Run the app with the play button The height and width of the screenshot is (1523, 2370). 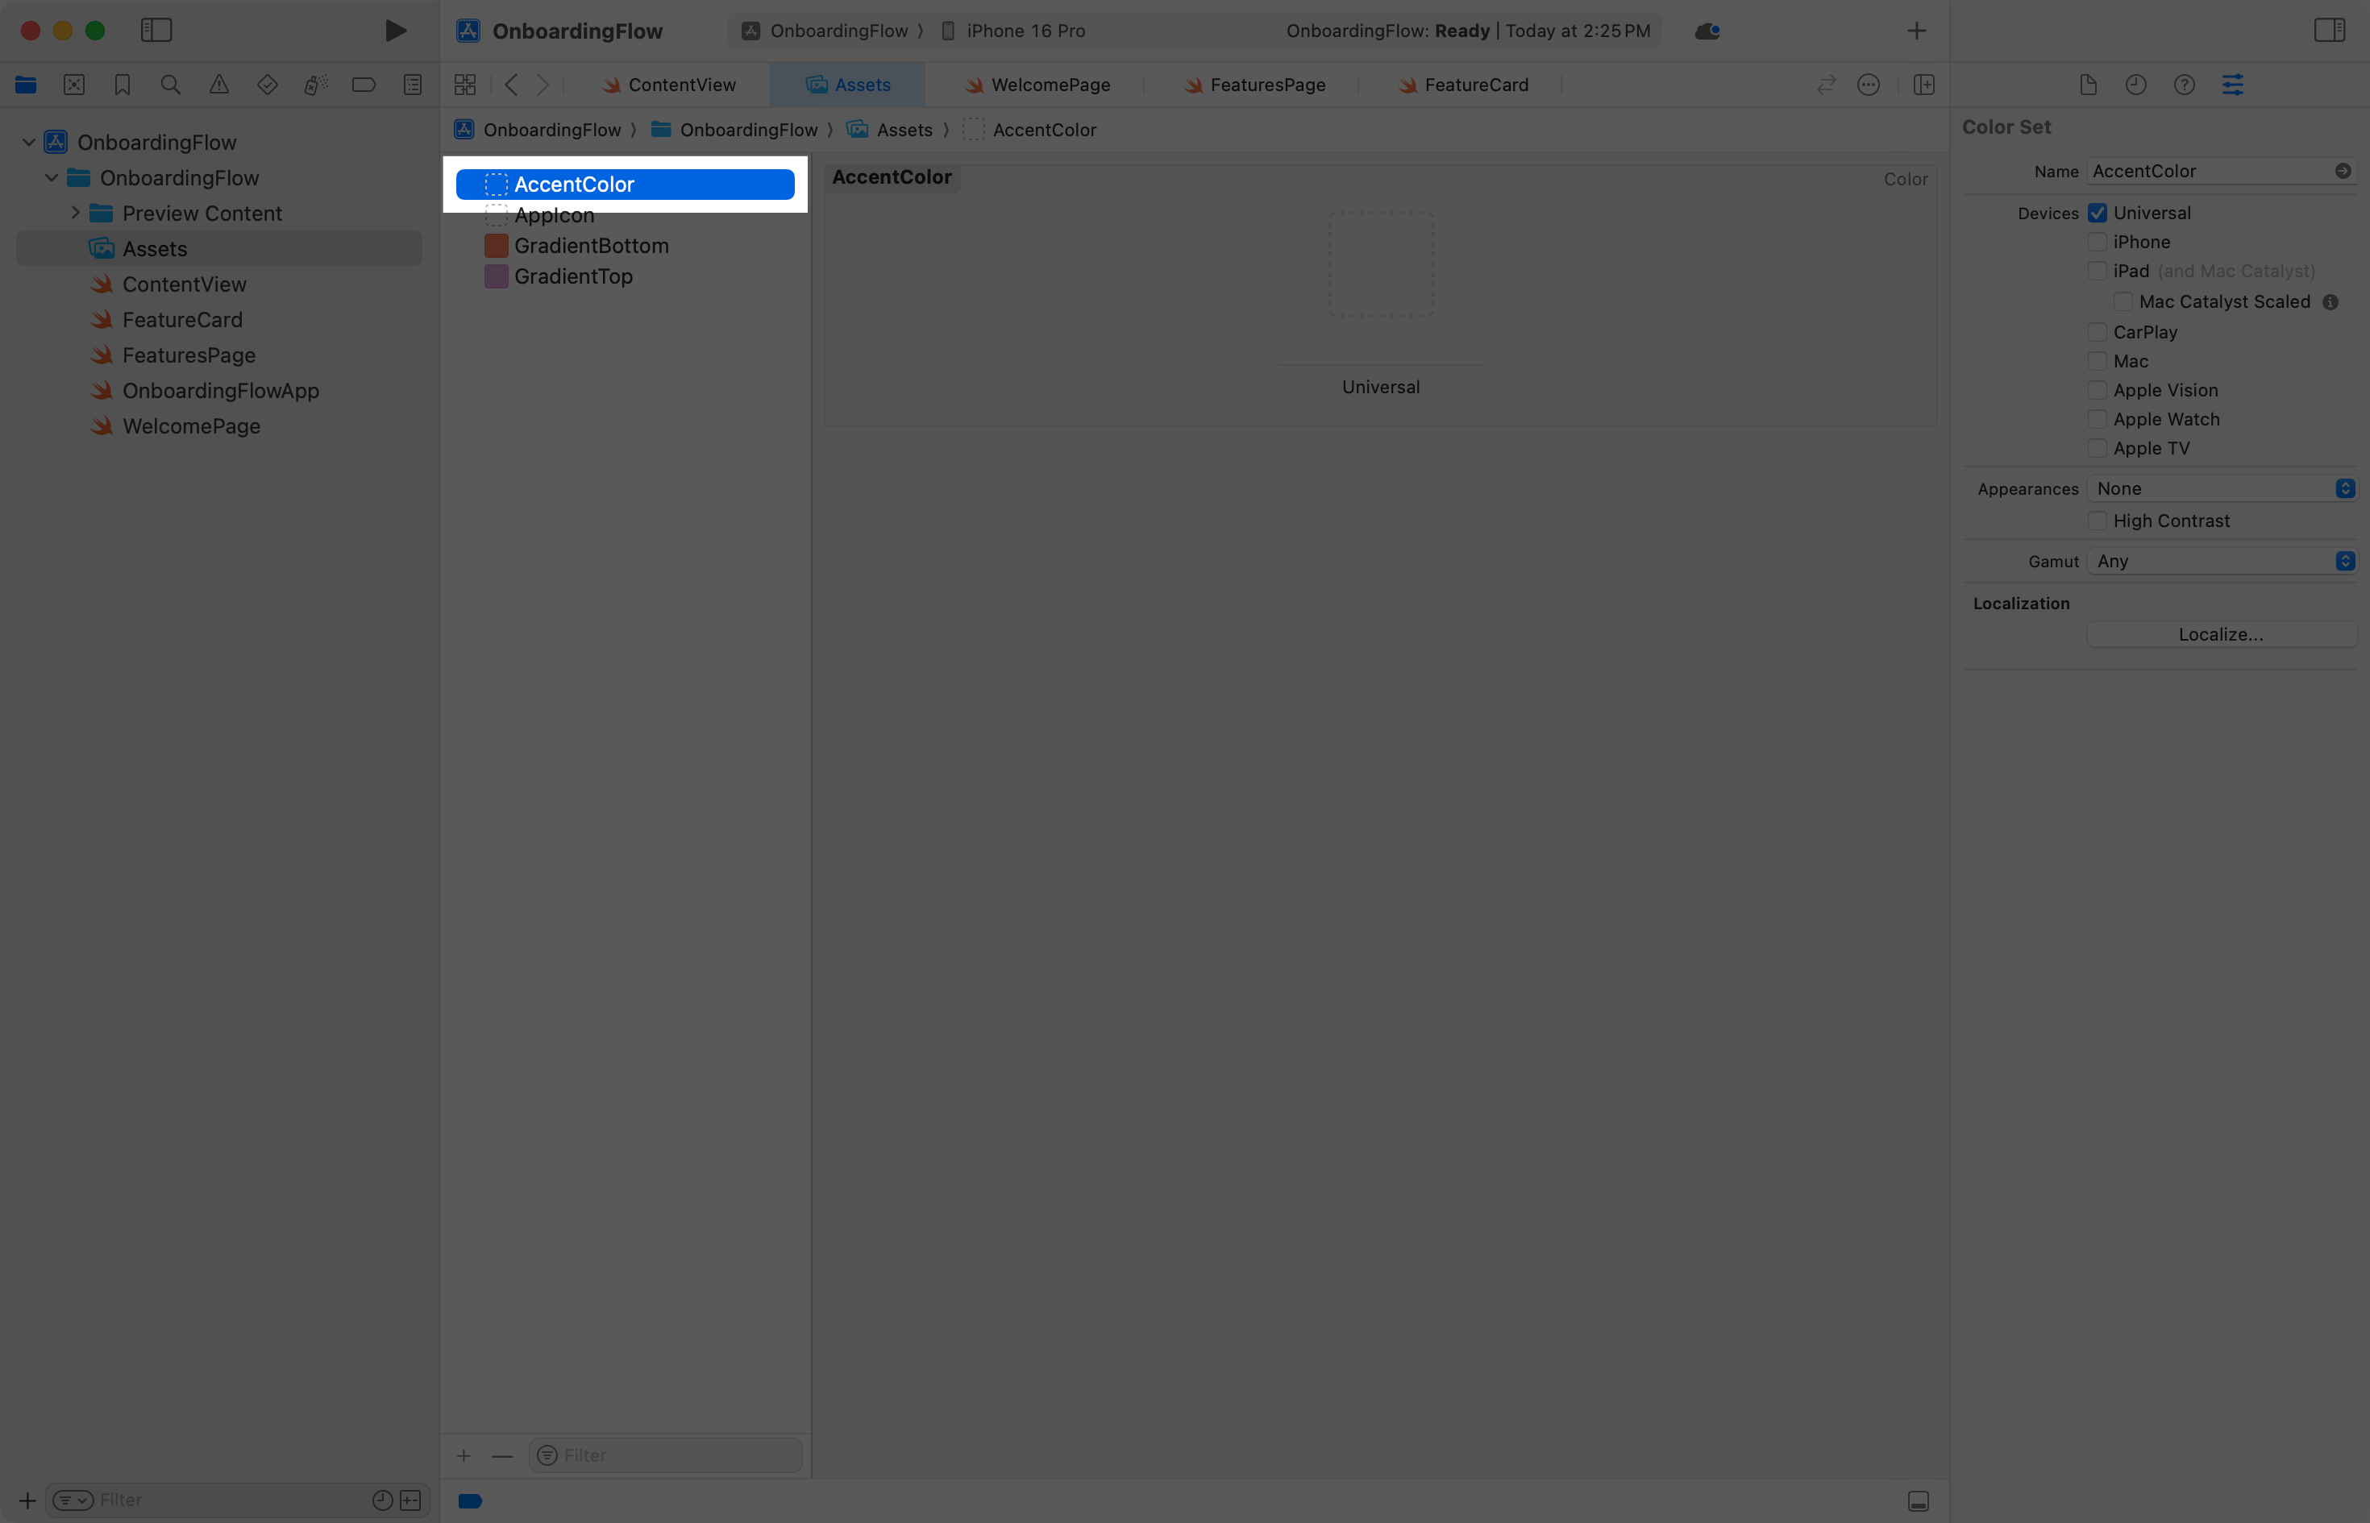(x=396, y=30)
